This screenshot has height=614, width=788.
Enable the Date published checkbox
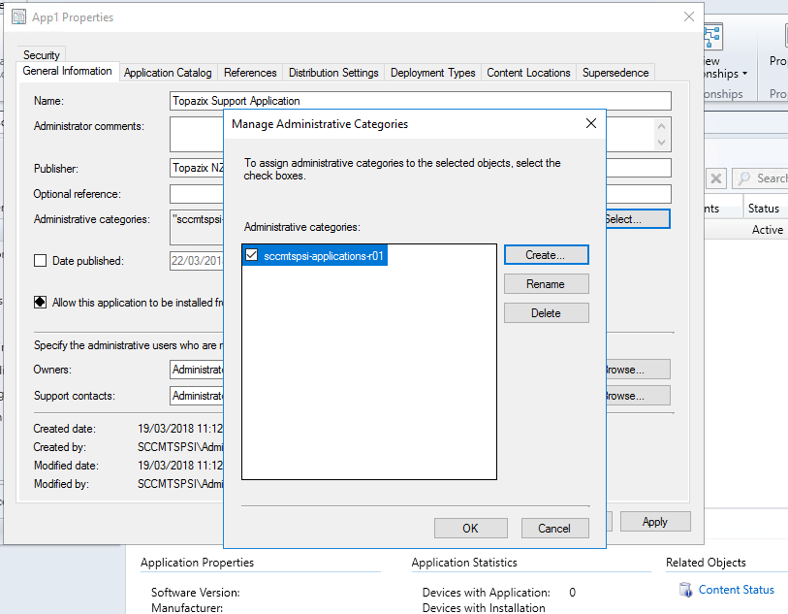click(x=41, y=260)
